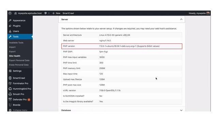Open Forminator Pro menu item
The height and width of the screenshot is (122, 218).
point(20,83)
